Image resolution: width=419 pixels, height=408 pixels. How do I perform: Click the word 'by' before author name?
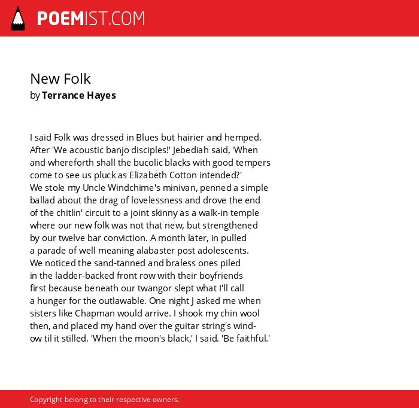click(x=35, y=95)
